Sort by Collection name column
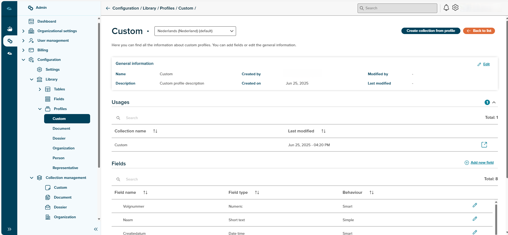508x235 pixels. [x=155, y=131]
